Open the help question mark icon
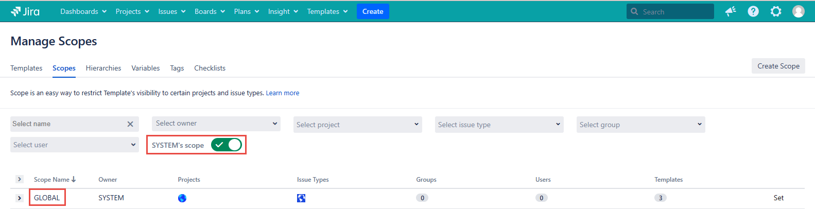This screenshot has height=209, width=815. coord(753,11)
